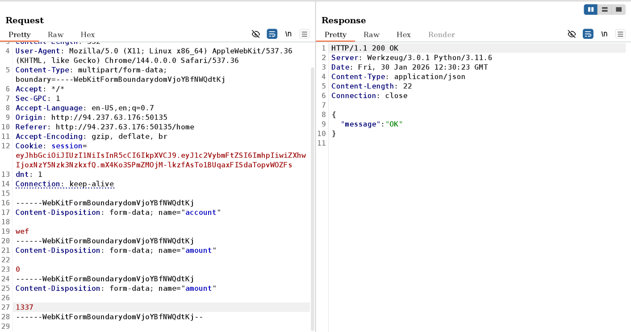Open Response panel options hamburger menu

[x=620, y=34]
